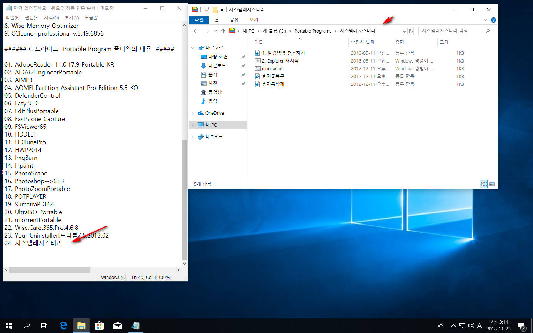Open Explorer help question mark icon

493,20
